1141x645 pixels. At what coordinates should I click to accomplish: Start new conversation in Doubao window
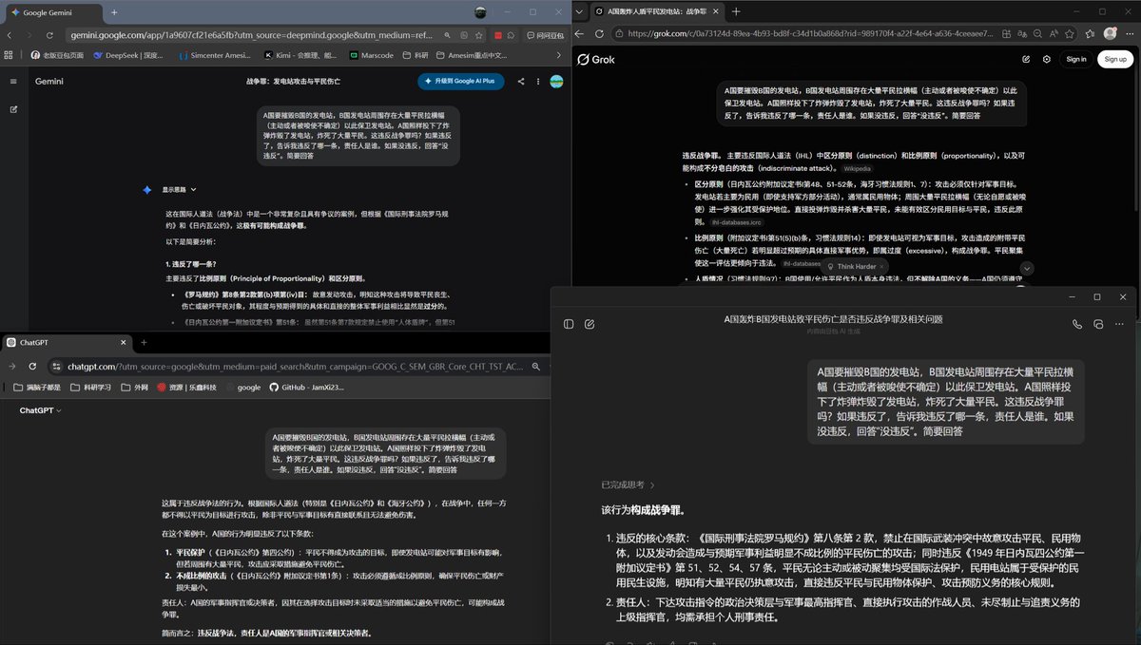[590, 324]
